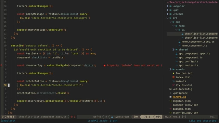This screenshot has height=123, width=219.
Task: Click the Sass icon of styles.scss
Action: click(x=173, y=85)
